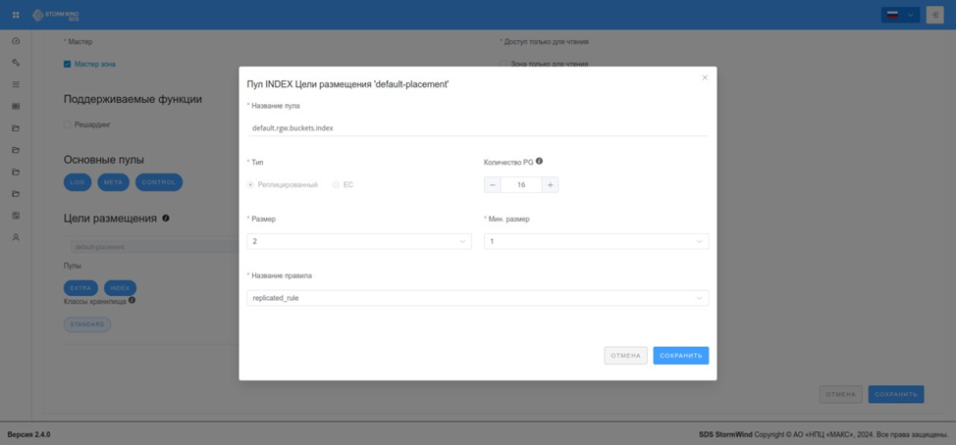956x445 pixels.
Task: Open the wrench tools icon in sidebar
Action: click(16, 63)
